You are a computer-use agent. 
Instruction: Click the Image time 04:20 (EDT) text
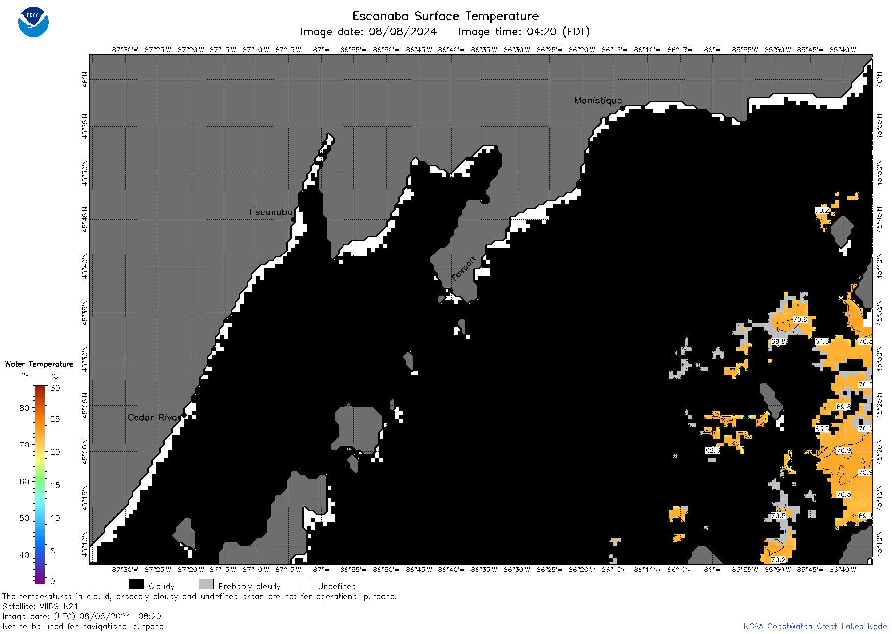[x=524, y=32]
